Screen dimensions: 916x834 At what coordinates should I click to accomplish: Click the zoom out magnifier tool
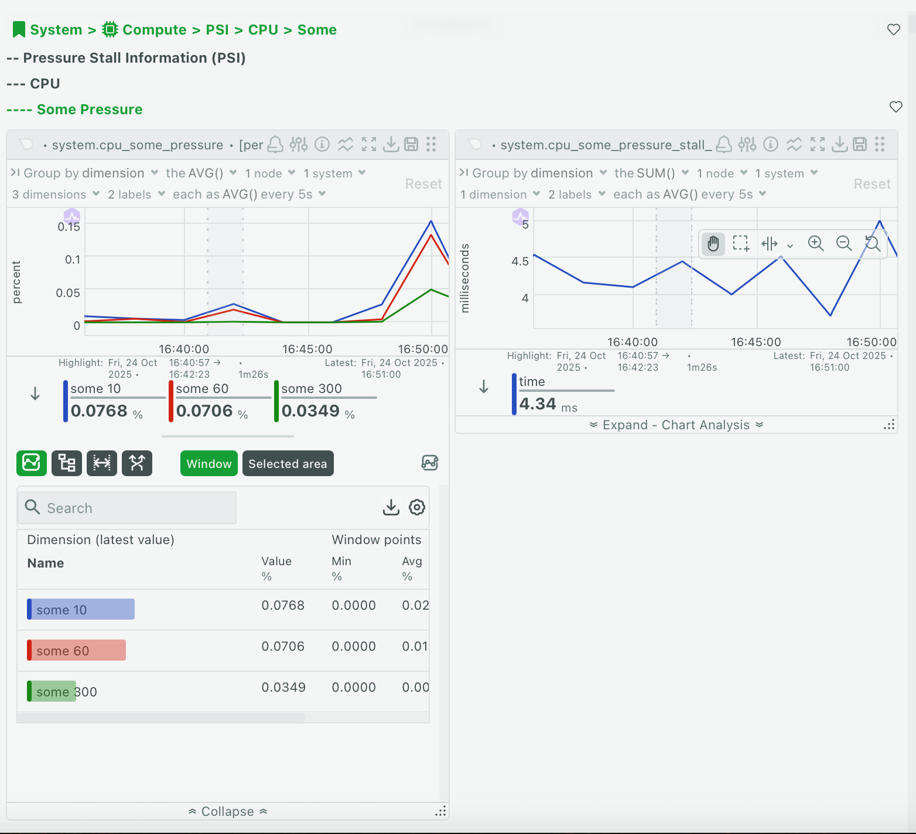click(844, 244)
